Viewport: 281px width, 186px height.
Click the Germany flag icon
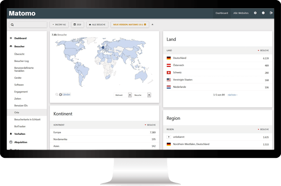click(169, 58)
